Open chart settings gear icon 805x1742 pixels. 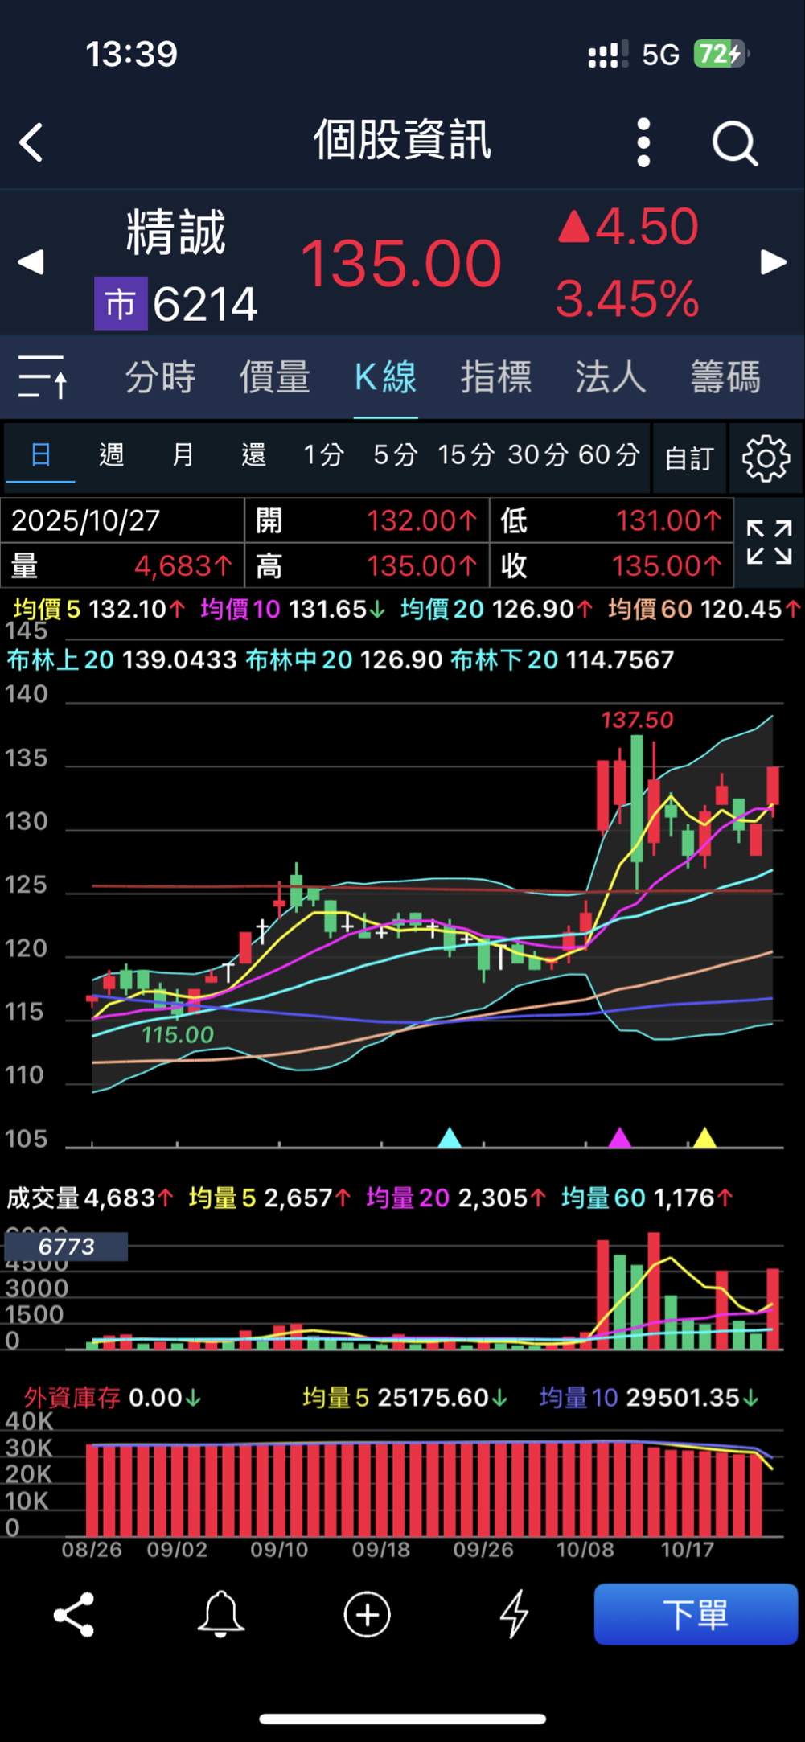(766, 458)
